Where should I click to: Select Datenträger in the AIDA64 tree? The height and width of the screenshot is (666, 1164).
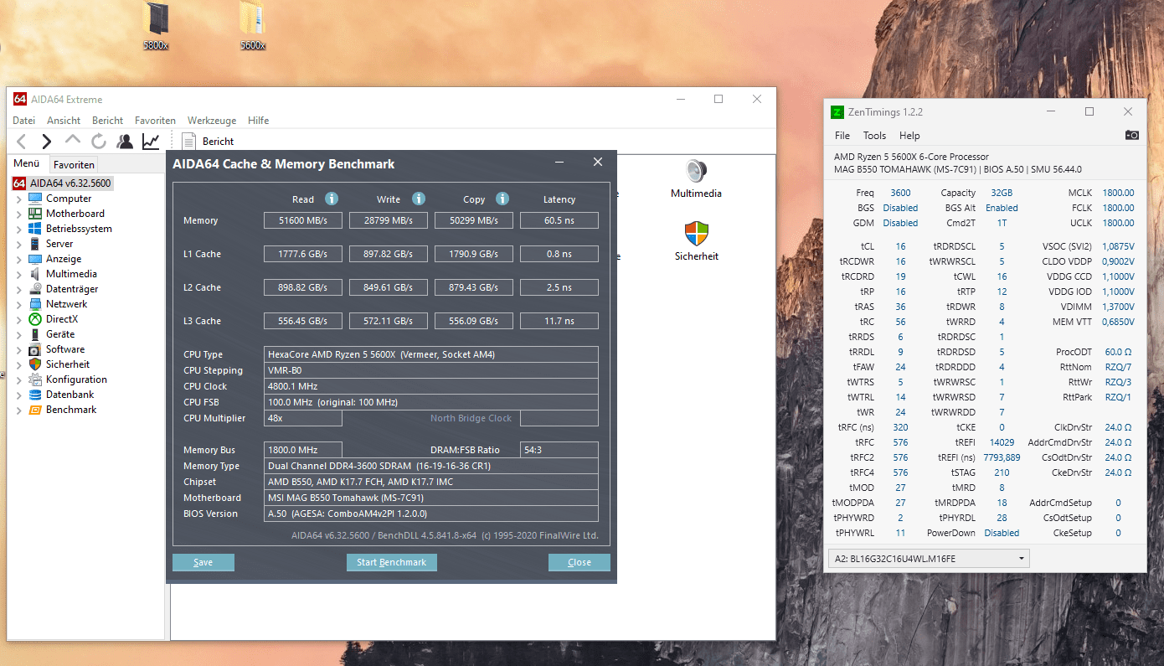pos(72,289)
